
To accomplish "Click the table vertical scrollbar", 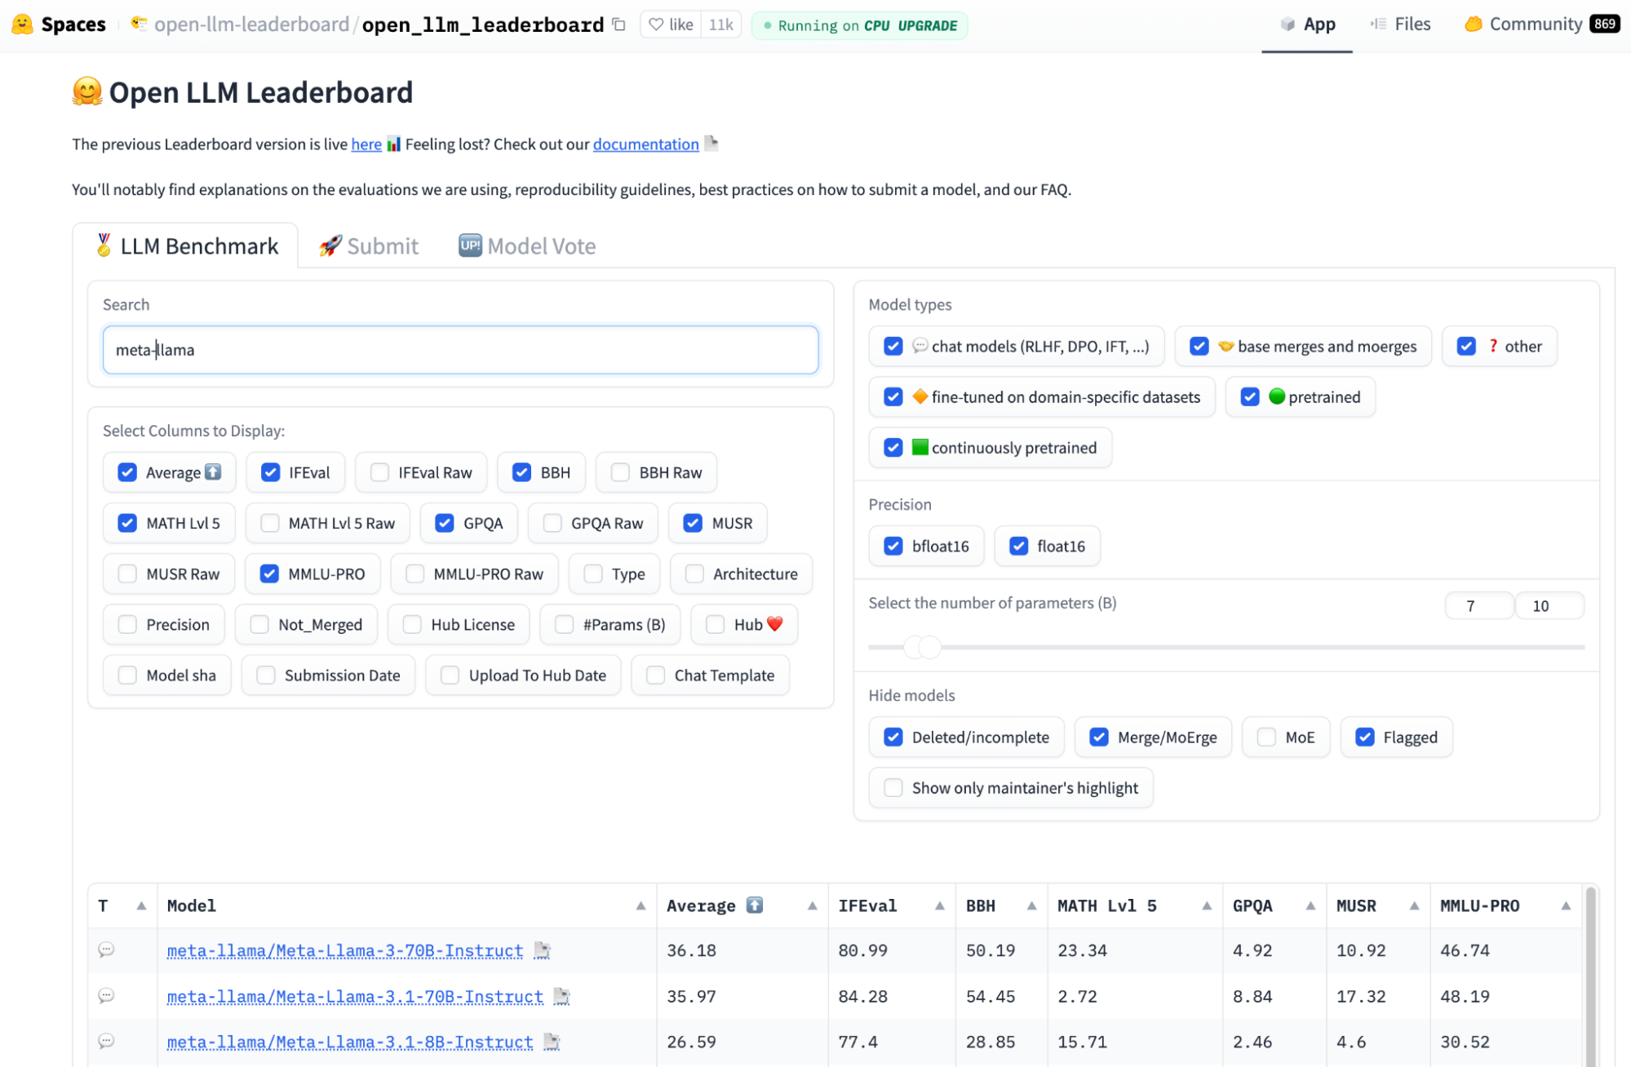I will tap(1589, 976).
